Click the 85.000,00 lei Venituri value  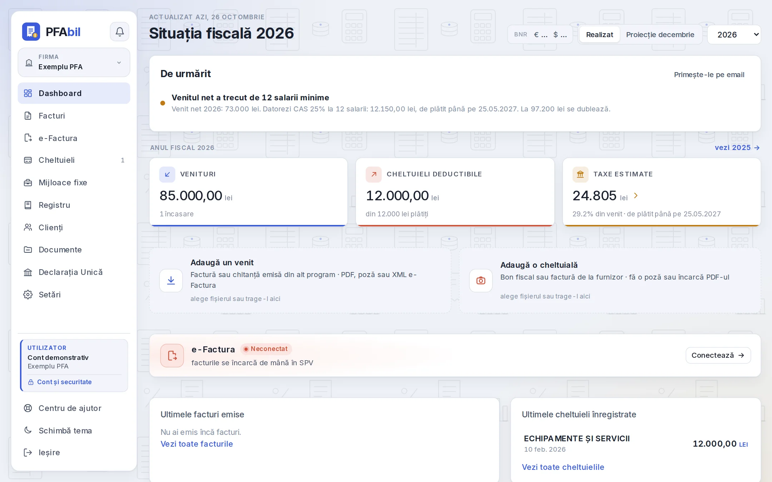tap(196, 196)
